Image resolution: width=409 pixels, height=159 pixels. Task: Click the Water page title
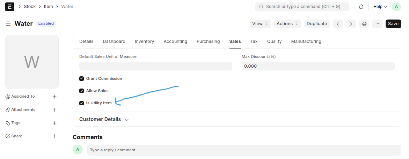[23, 24]
